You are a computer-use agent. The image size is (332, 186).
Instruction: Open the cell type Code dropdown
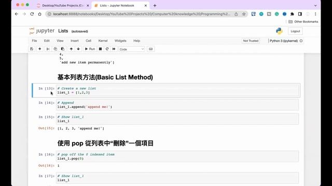(131, 49)
